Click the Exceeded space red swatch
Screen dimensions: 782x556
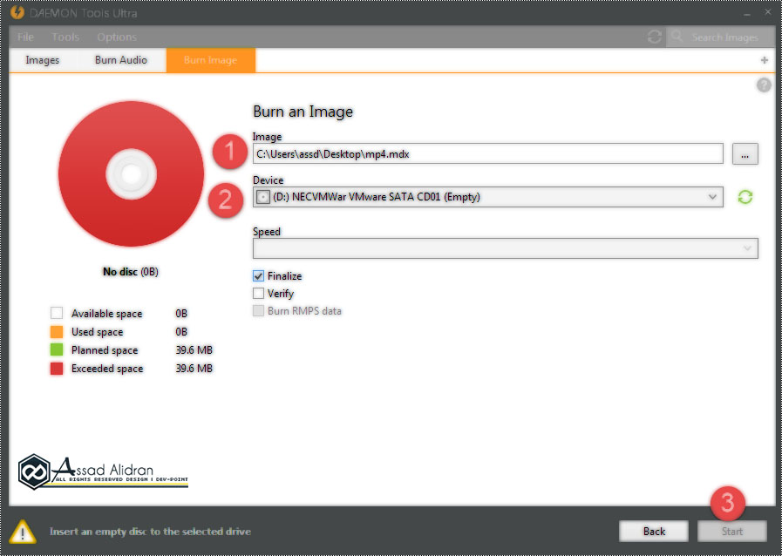coord(57,369)
